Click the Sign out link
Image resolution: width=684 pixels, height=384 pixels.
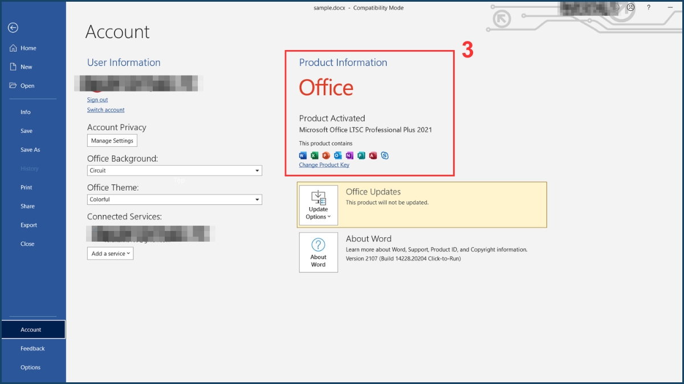coord(97,99)
